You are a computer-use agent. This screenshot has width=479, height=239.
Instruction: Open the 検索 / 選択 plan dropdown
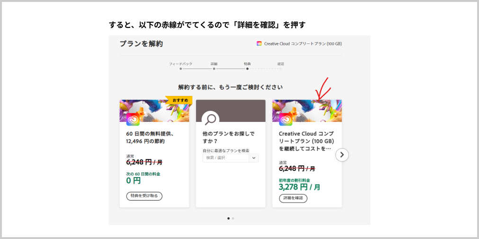click(231, 158)
